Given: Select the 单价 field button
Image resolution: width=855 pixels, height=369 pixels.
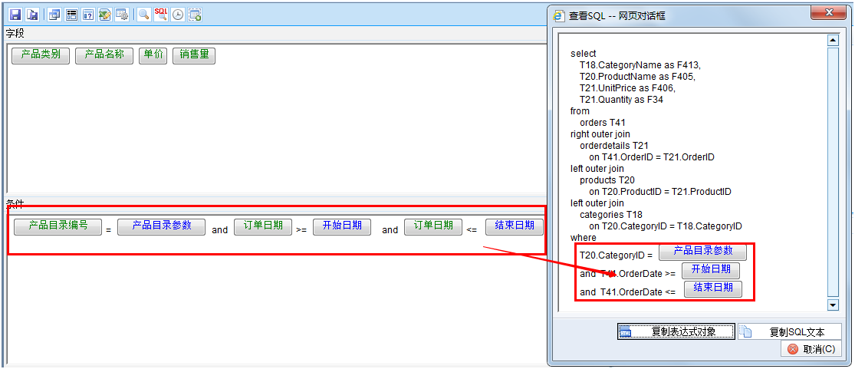Looking at the screenshot, I should pos(153,56).
